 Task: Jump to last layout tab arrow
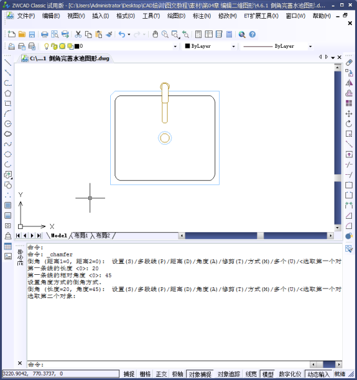tap(39, 235)
